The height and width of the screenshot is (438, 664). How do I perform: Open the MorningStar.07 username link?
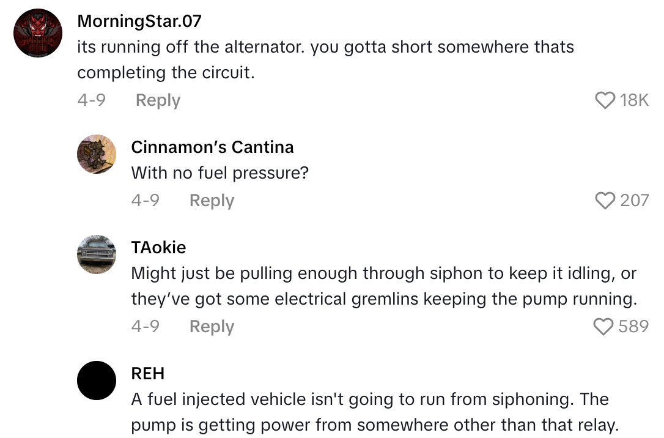click(x=139, y=21)
